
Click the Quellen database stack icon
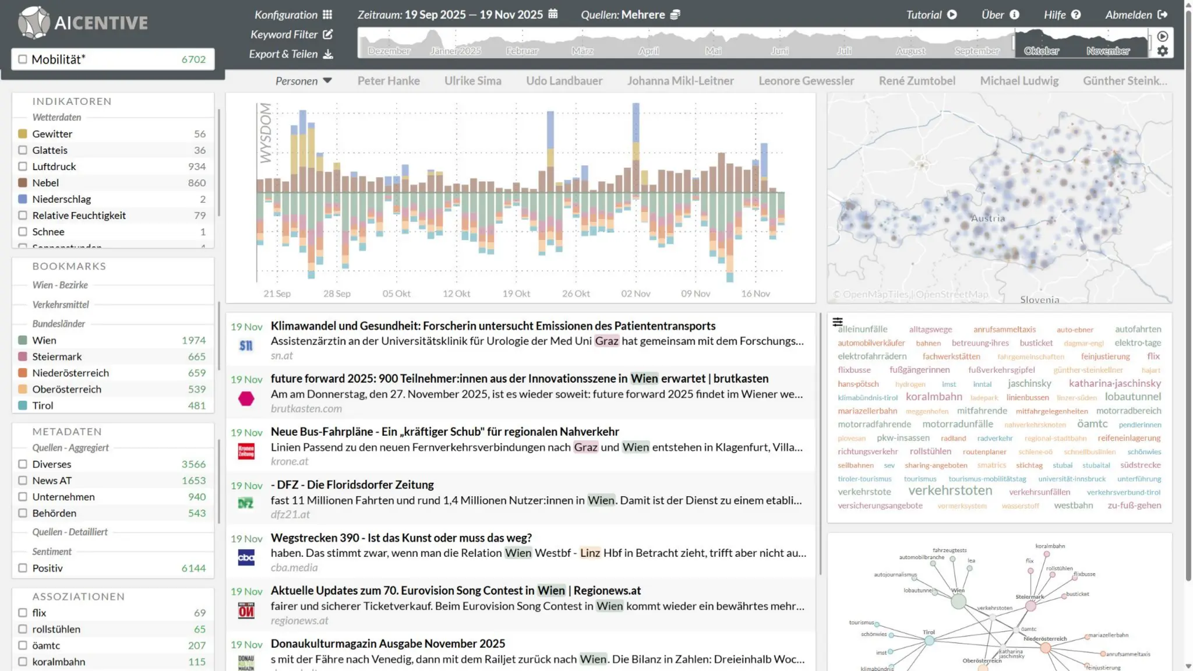click(x=675, y=15)
